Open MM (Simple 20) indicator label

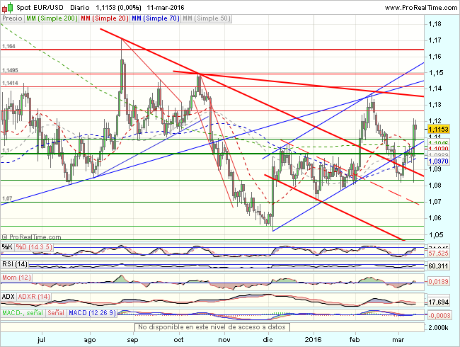point(105,18)
